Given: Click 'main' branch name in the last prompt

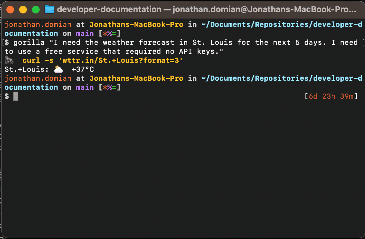Looking at the screenshot, I should [x=85, y=87].
